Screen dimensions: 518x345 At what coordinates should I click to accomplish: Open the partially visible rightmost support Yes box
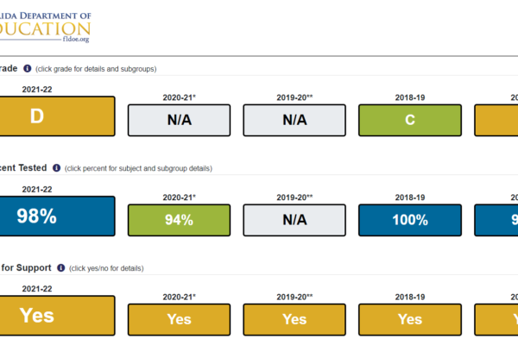[496, 320]
